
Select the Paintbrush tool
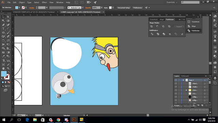[8, 33]
